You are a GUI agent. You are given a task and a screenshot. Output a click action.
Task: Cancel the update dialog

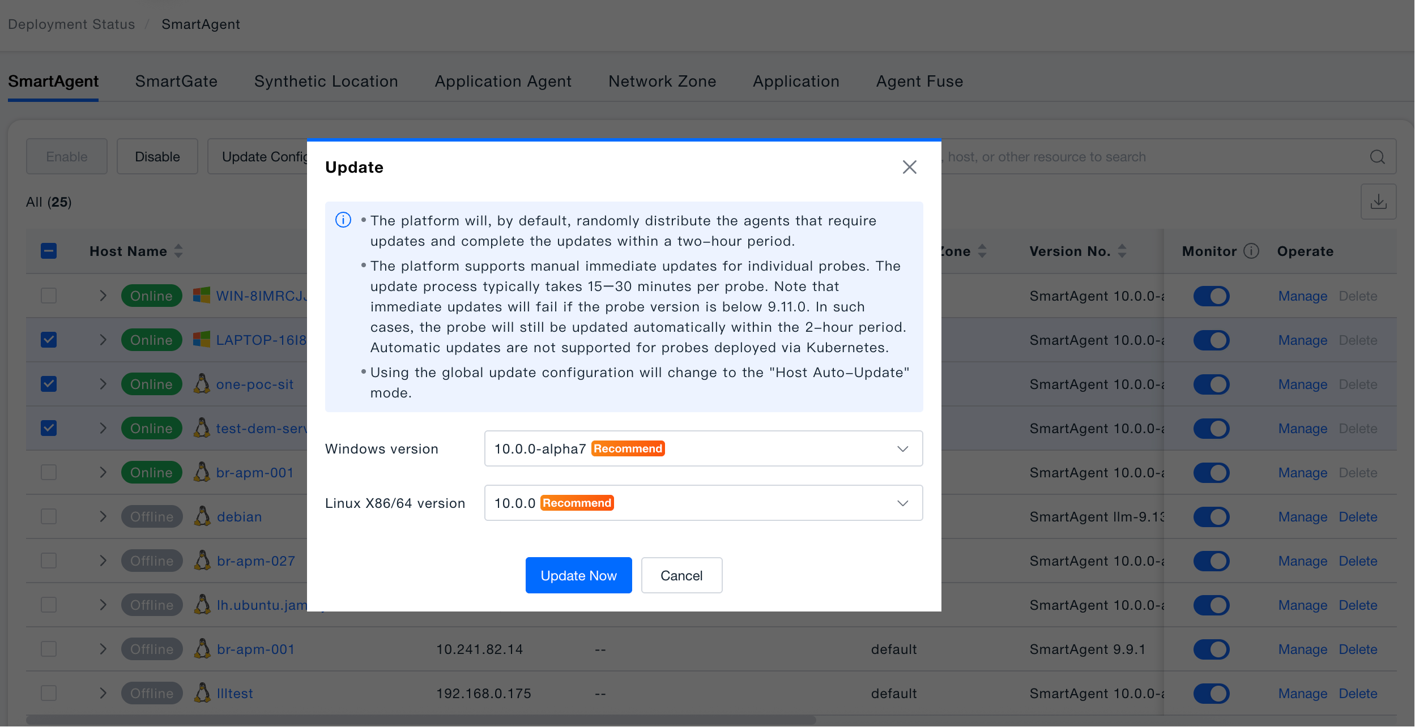pos(681,575)
